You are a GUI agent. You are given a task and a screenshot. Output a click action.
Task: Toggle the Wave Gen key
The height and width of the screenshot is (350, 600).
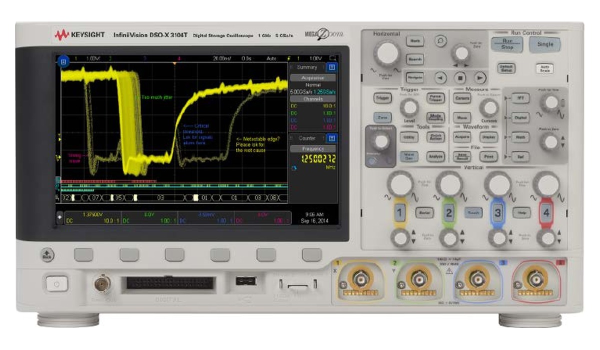pos(409,156)
